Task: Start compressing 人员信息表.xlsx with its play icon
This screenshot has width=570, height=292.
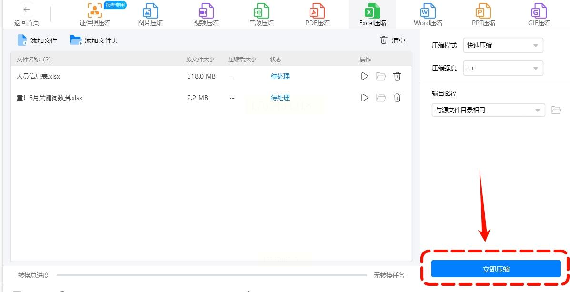Action: click(x=365, y=76)
